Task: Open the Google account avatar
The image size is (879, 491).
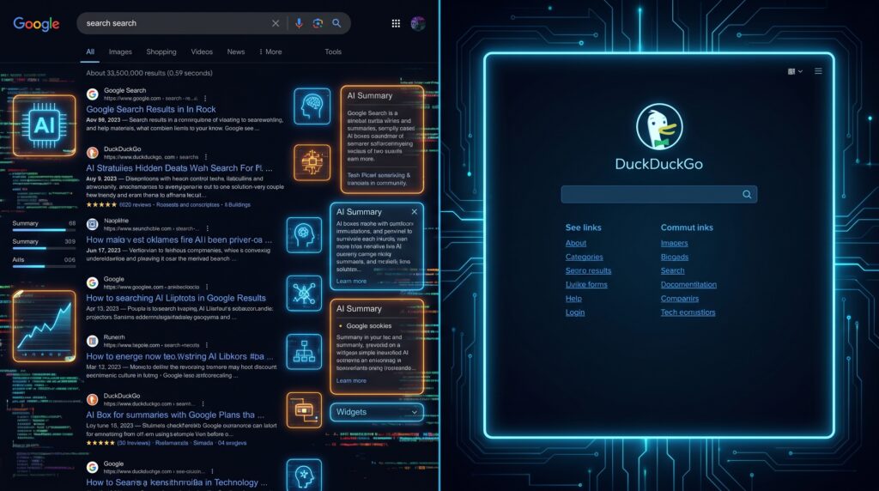Action: (418, 23)
